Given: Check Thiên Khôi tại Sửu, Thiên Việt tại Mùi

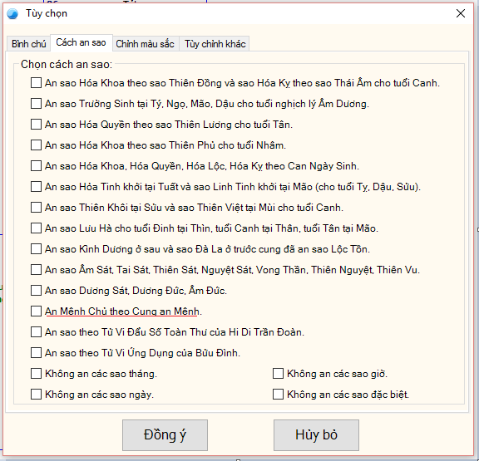Looking at the screenshot, I should [x=36, y=207].
